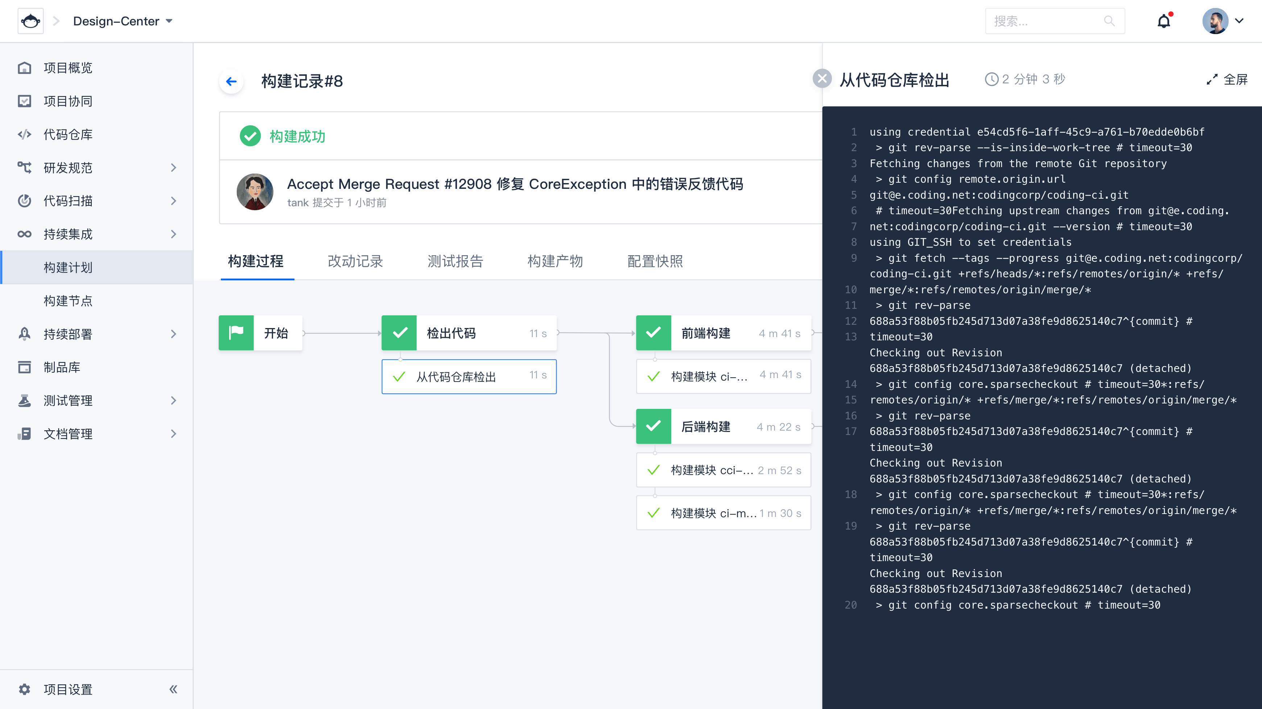The image size is (1262, 709).
Task: Open the notification bell
Action: click(x=1163, y=21)
